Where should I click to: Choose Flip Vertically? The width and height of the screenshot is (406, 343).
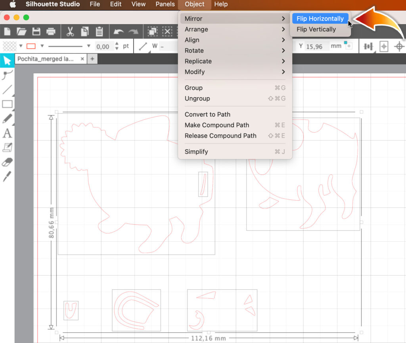tap(317, 29)
